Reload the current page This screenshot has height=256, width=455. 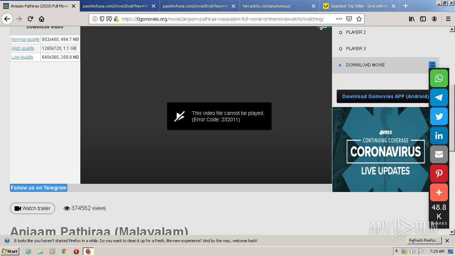[x=30, y=19]
